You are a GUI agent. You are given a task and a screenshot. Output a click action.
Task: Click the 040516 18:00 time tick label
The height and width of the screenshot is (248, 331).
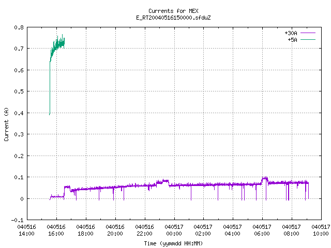pos(85,230)
